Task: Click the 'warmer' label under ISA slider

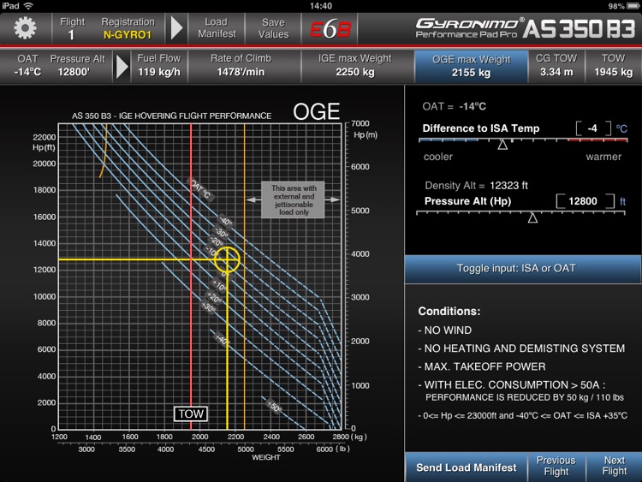Action: [x=603, y=157]
